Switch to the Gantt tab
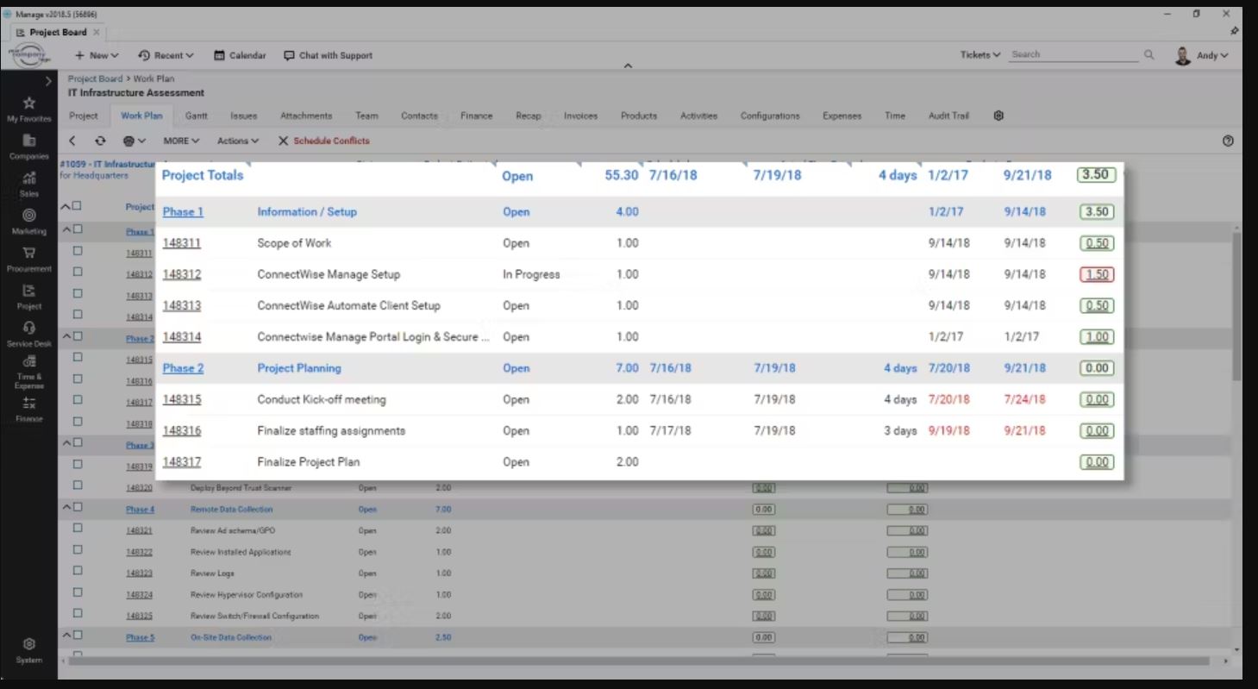Image resolution: width=1258 pixels, height=689 pixels. click(197, 116)
